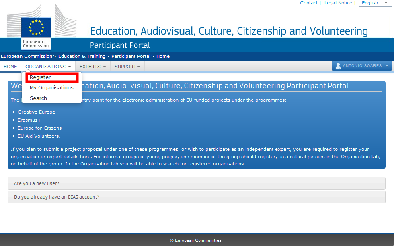Click the 'EU Aid Volunteers.' list item
The width and height of the screenshot is (394, 246).
[39, 136]
